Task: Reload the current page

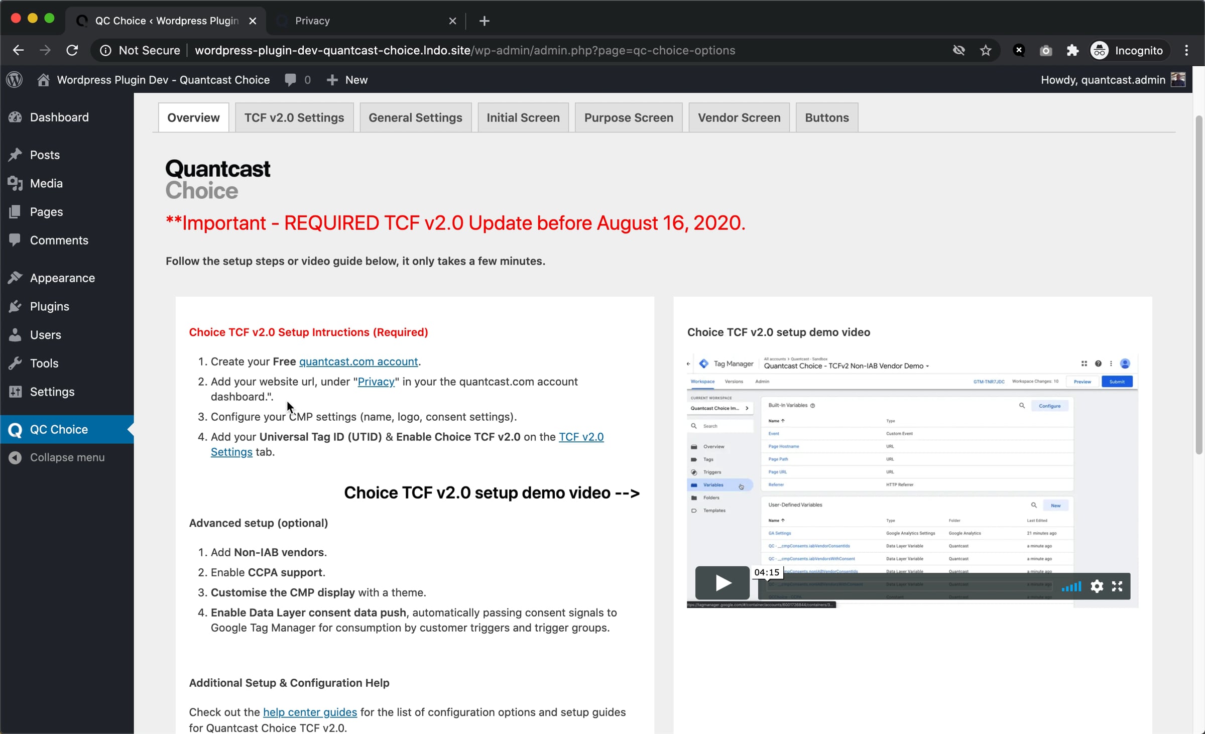Action: [72, 50]
